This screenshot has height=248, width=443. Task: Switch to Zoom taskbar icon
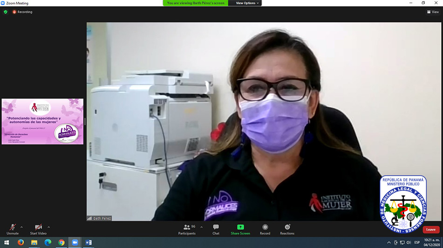[x=75, y=242]
